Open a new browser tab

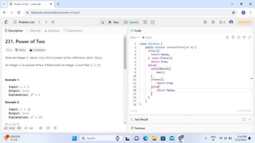(58, 4)
